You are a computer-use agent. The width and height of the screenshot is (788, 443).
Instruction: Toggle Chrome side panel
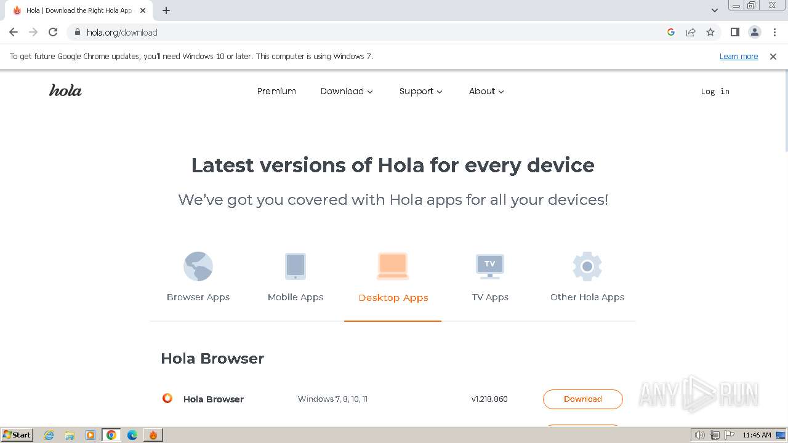(734, 32)
